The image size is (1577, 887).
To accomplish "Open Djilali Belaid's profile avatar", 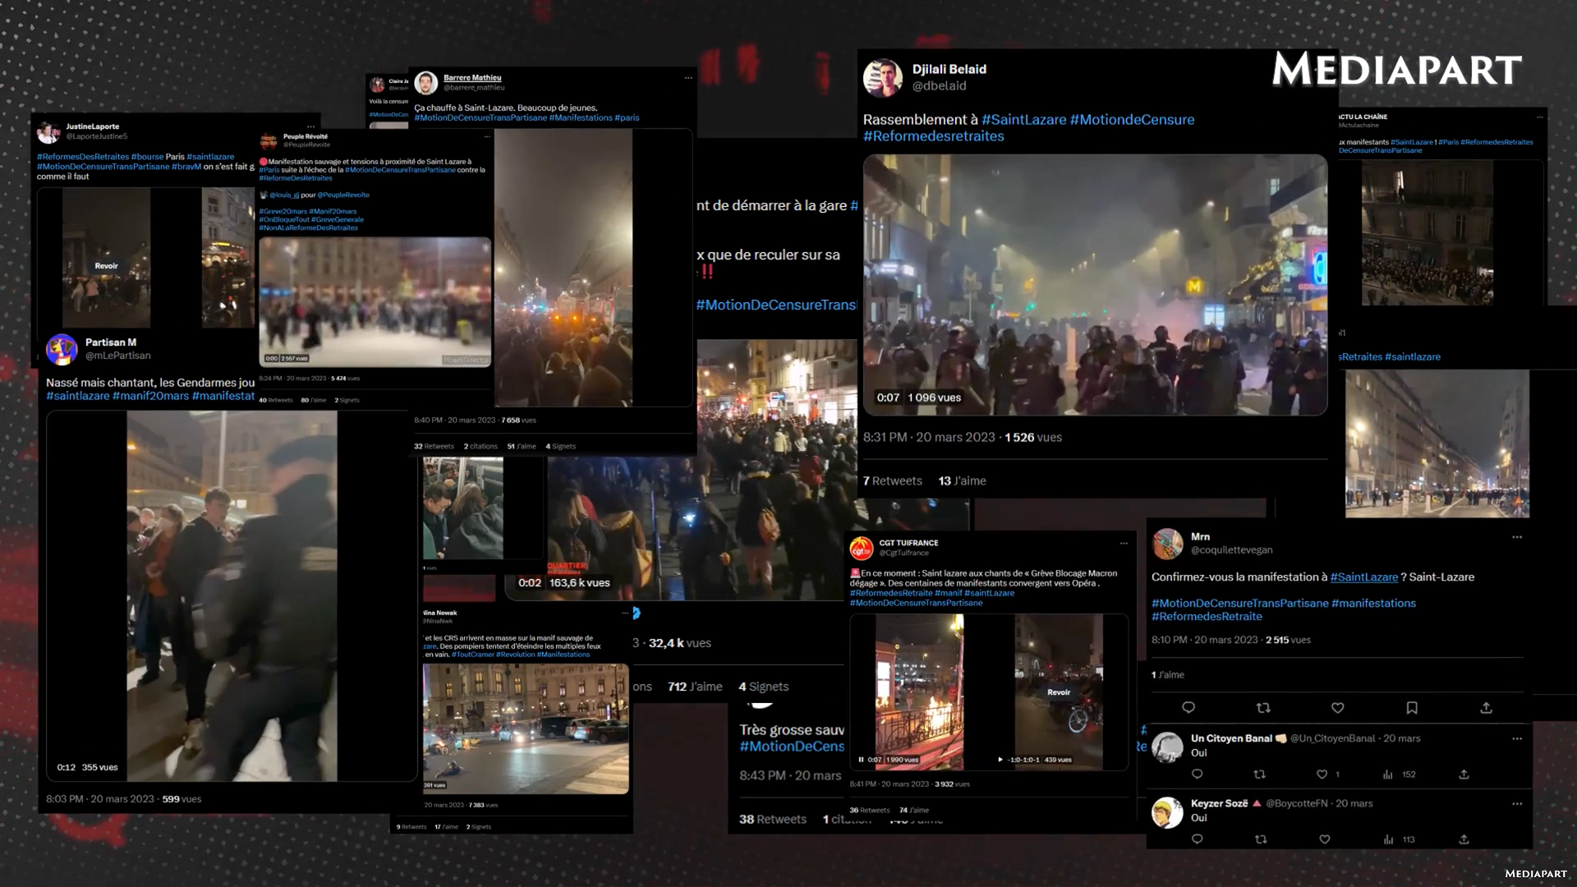I will point(883,77).
